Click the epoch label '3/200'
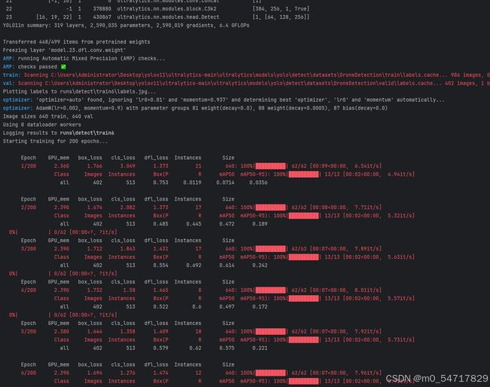This screenshot has height=387, width=490. point(29,249)
